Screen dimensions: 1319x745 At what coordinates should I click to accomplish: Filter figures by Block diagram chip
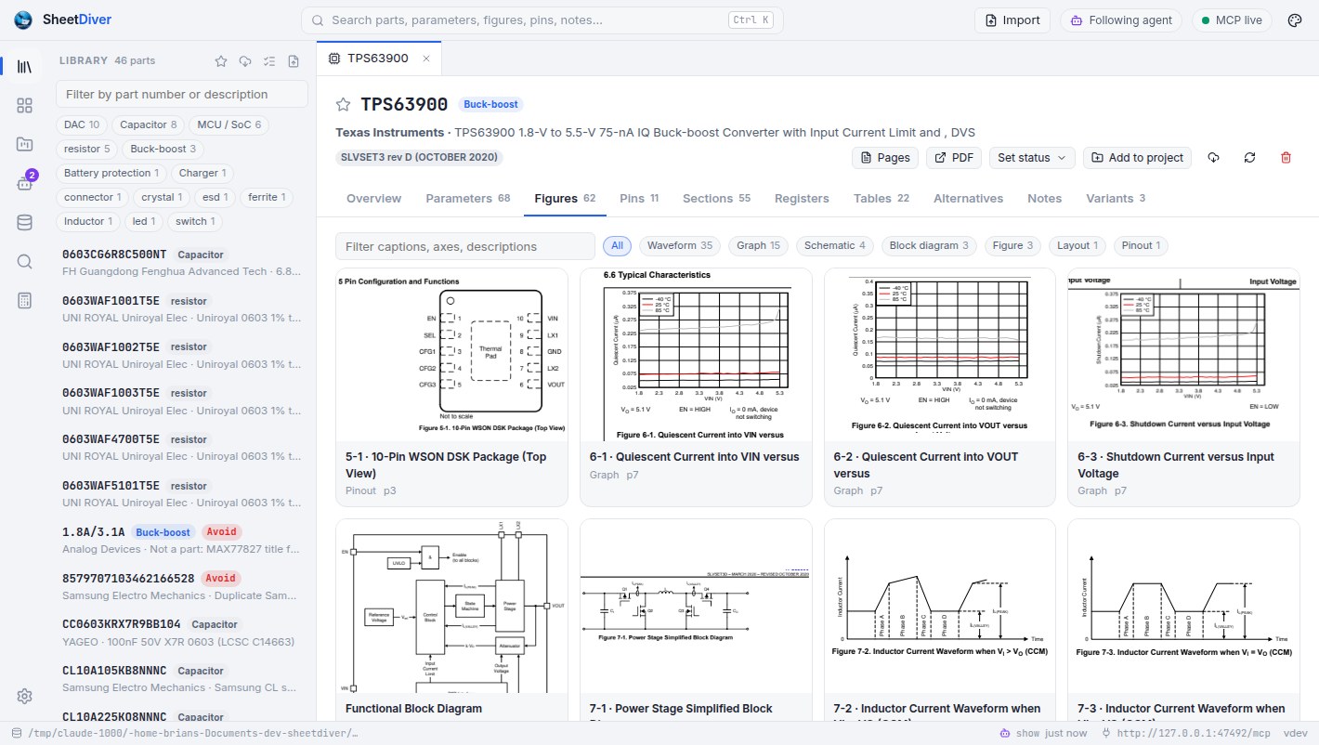(x=930, y=246)
